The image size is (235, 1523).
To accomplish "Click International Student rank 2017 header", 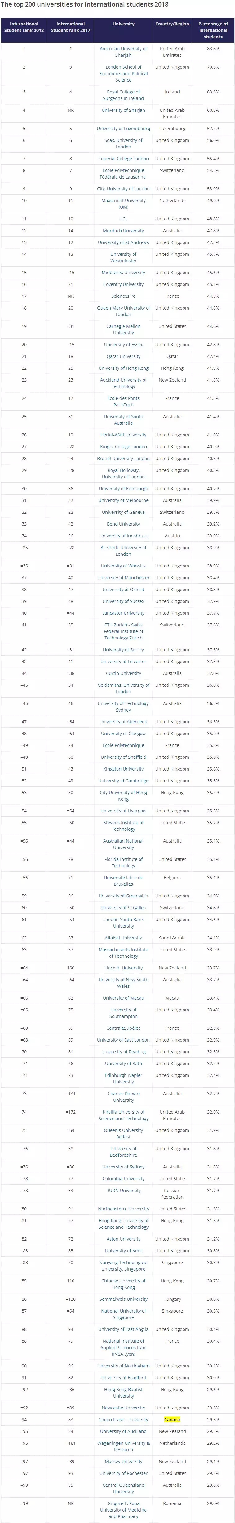I will point(71,27).
